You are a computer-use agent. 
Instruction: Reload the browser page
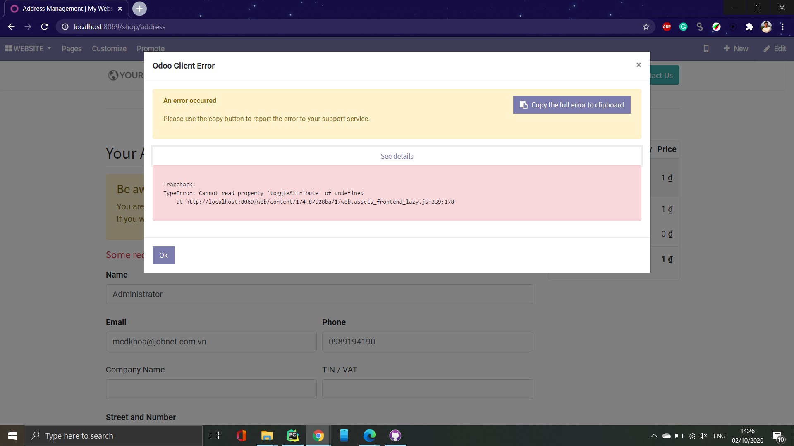[x=45, y=27]
